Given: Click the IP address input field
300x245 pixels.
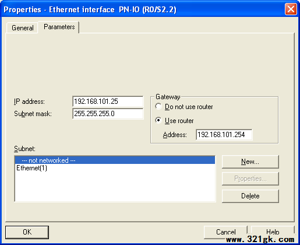Looking at the screenshot, I should click(108, 101).
